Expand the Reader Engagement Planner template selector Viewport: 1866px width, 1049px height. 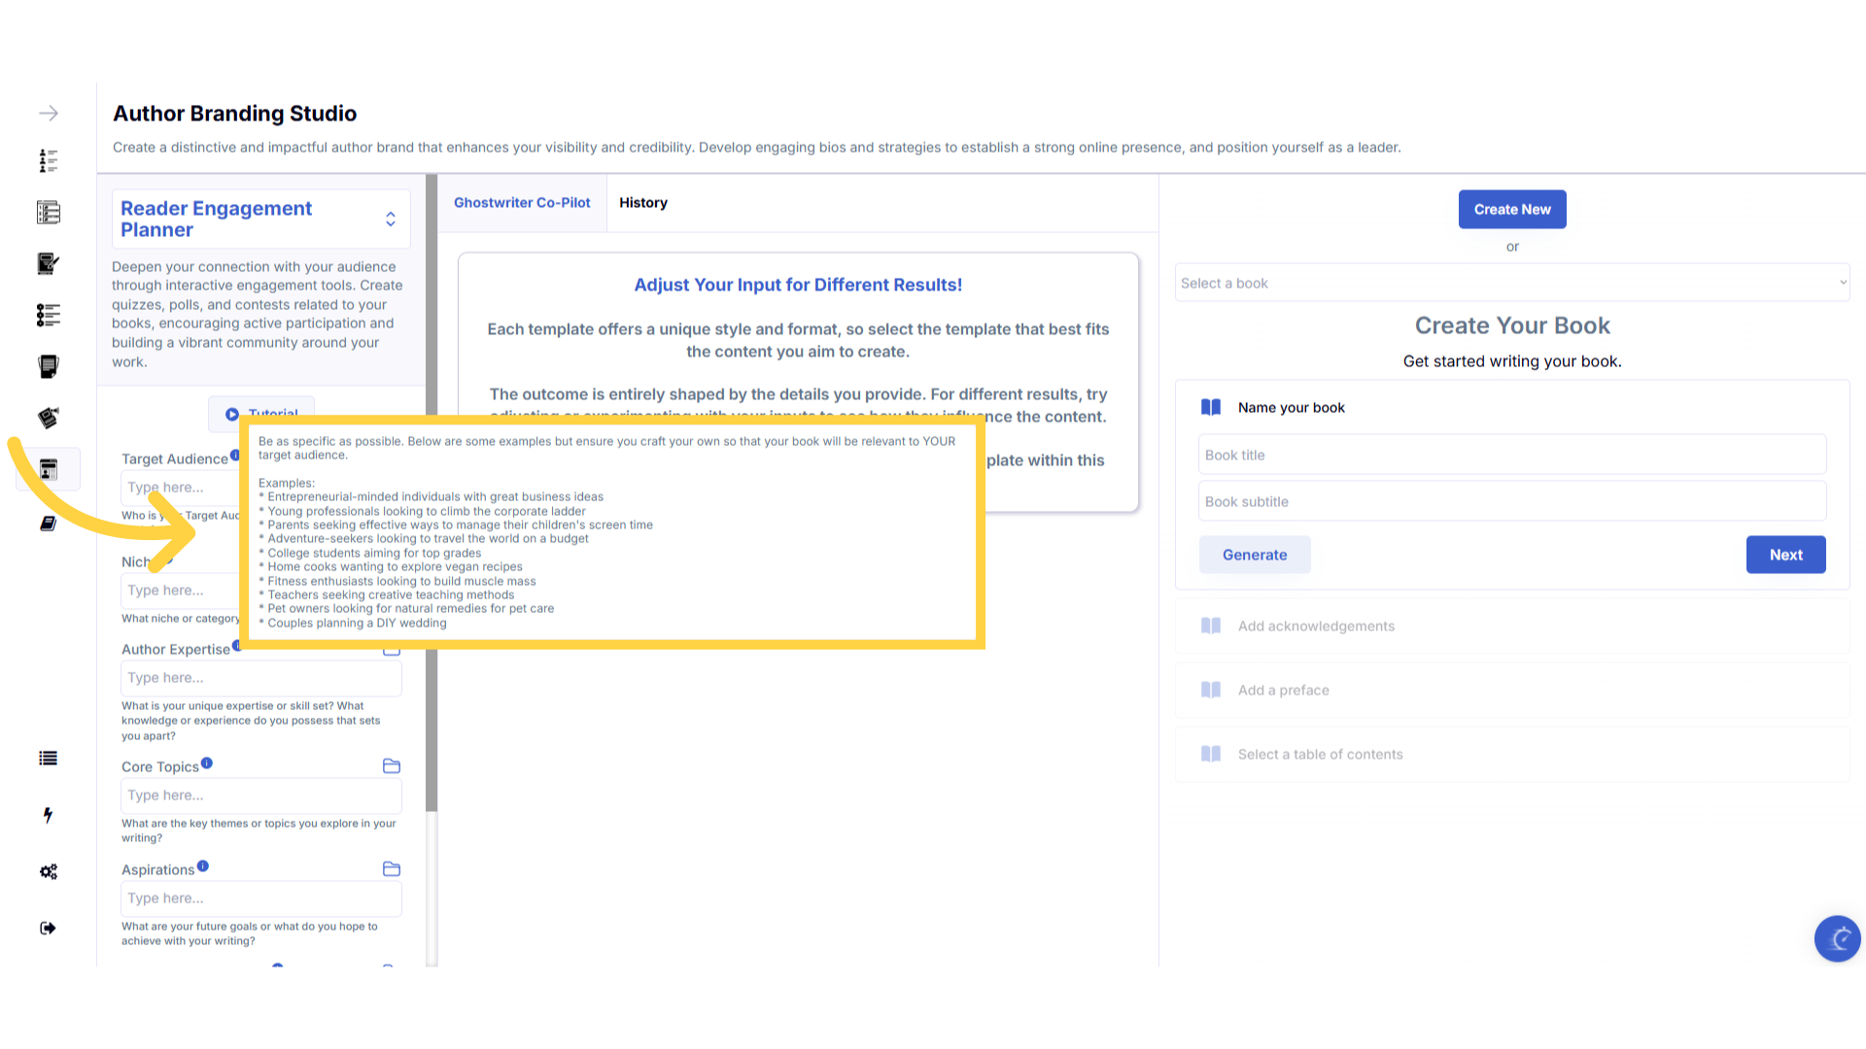[390, 219]
